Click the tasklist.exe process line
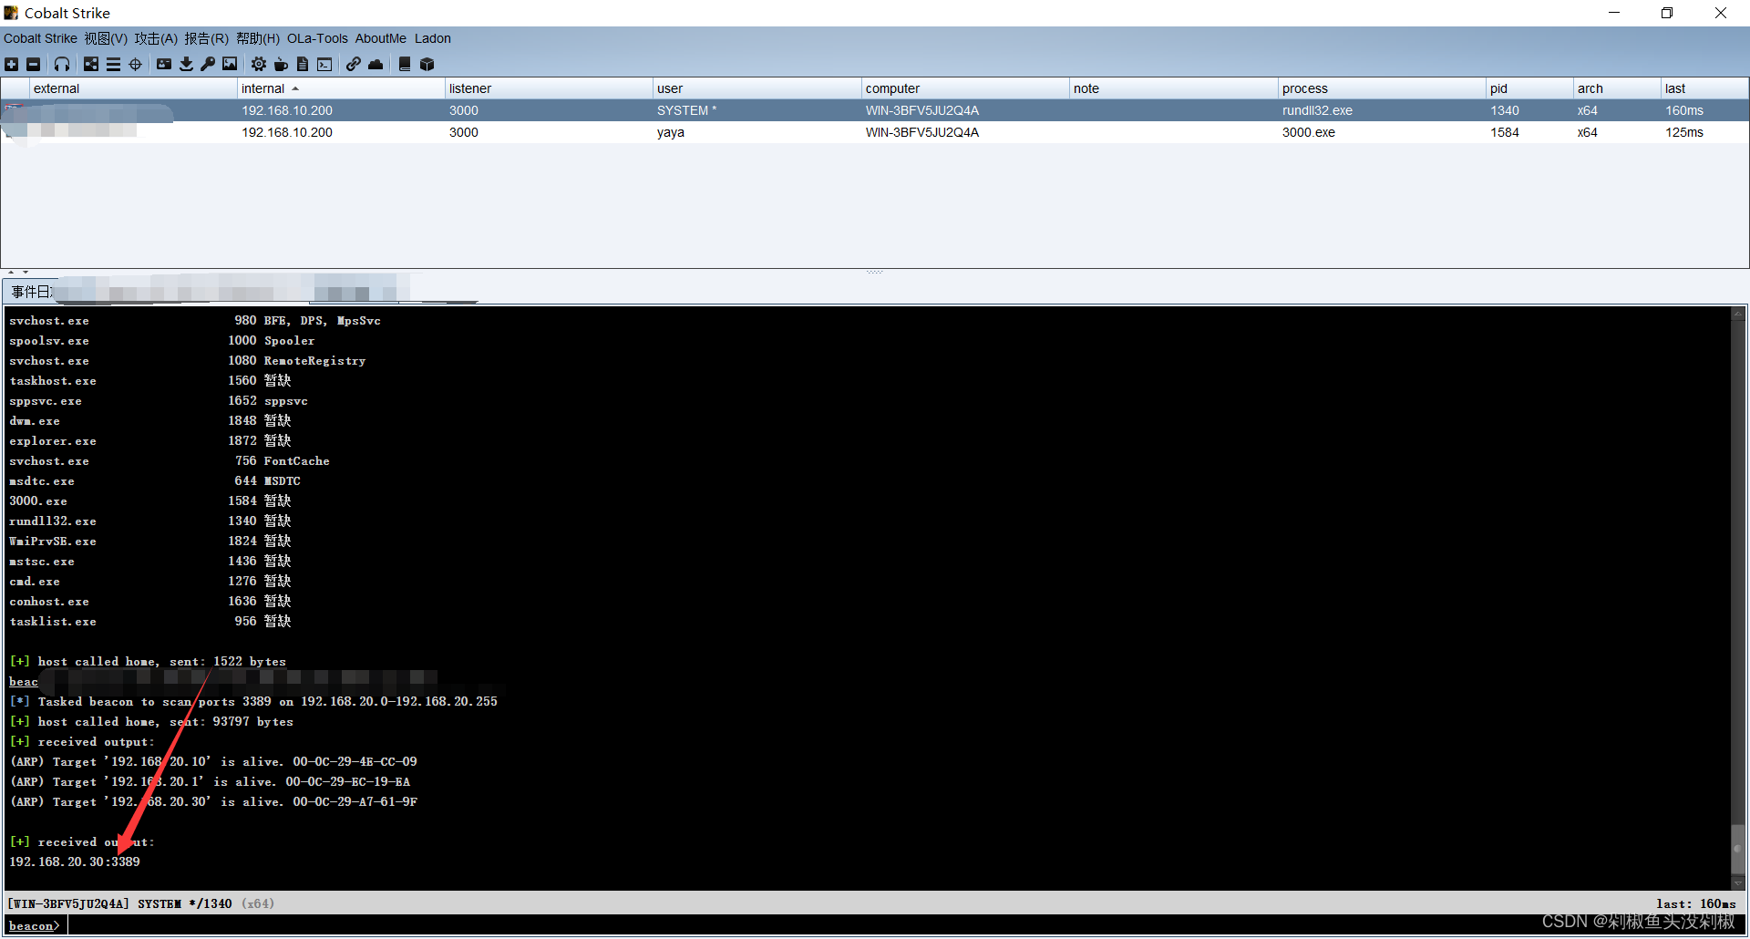The width and height of the screenshot is (1750, 939). [150, 621]
